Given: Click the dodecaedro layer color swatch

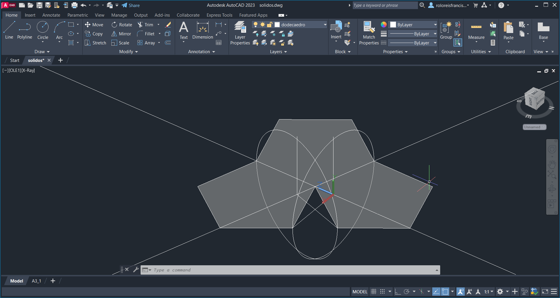Looking at the screenshot, I should (x=277, y=25).
